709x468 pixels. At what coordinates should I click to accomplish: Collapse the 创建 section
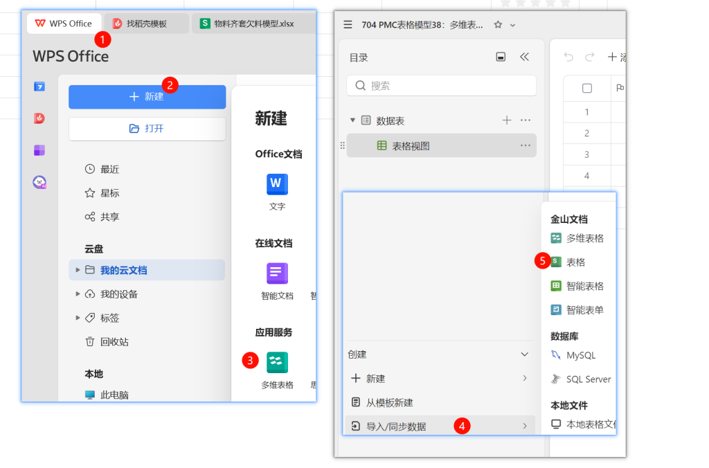(x=525, y=354)
